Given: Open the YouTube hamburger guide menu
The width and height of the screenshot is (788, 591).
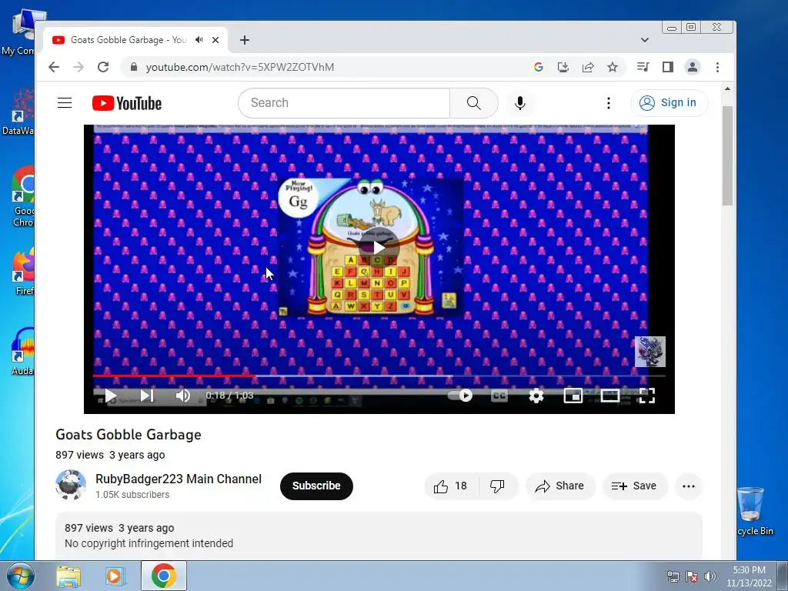Looking at the screenshot, I should 65,103.
